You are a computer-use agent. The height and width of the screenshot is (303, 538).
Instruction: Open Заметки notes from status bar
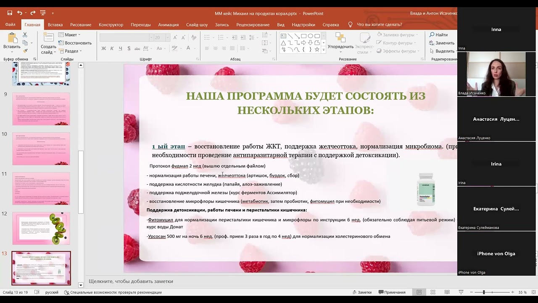point(361,292)
